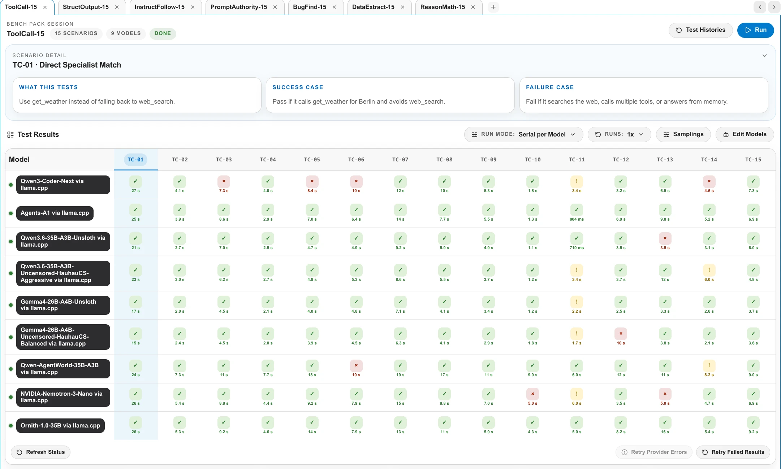Image resolution: width=781 pixels, height=469 pixels.
Task: Click the Test Results list icon
Action: click(10, 135)
